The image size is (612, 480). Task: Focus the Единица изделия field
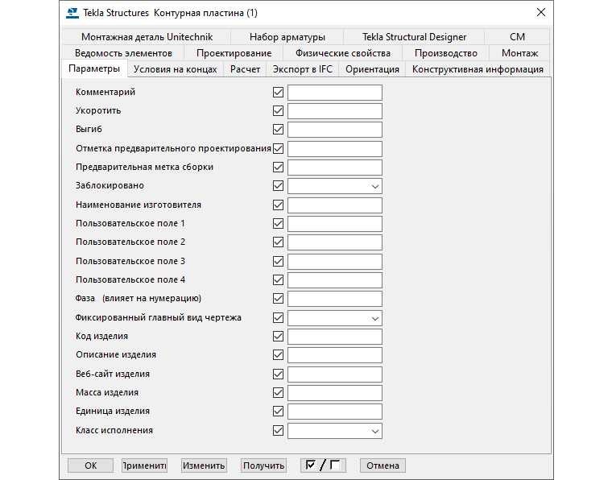tap(335, 412)
